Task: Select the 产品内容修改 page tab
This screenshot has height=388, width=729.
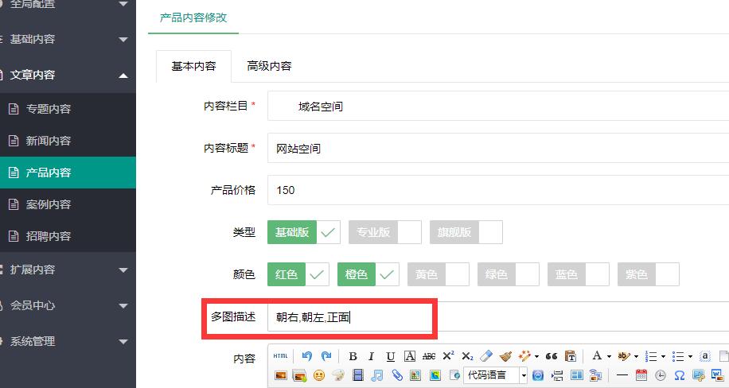Action: point(193,17)
